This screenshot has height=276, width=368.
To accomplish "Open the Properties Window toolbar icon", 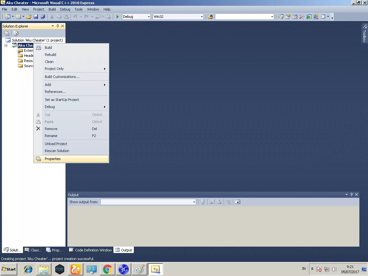I will click(x=287, y=17).
